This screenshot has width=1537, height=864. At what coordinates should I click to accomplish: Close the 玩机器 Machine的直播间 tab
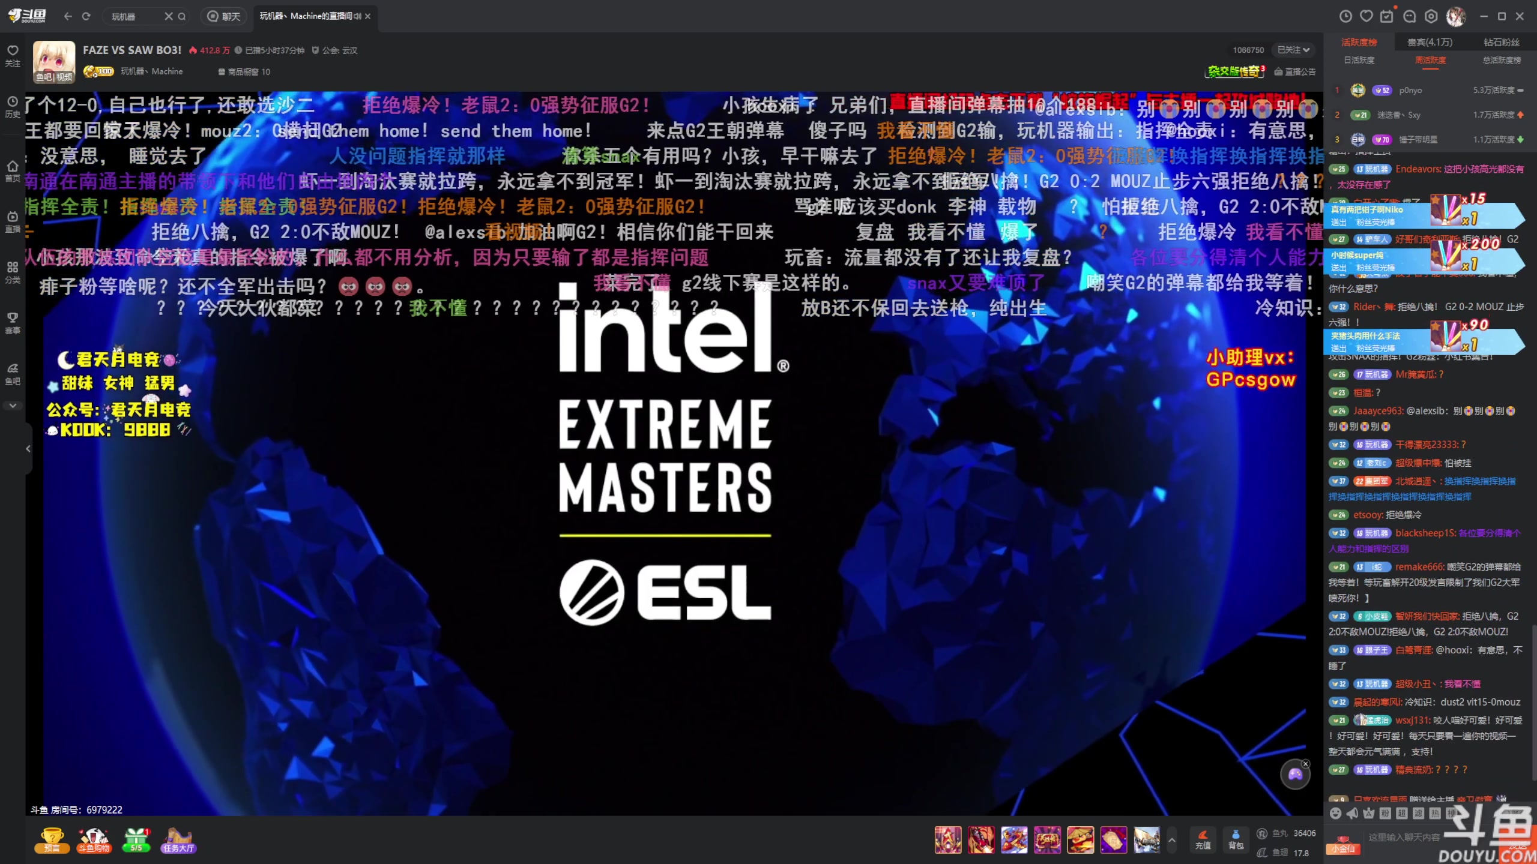click(367, 16)
